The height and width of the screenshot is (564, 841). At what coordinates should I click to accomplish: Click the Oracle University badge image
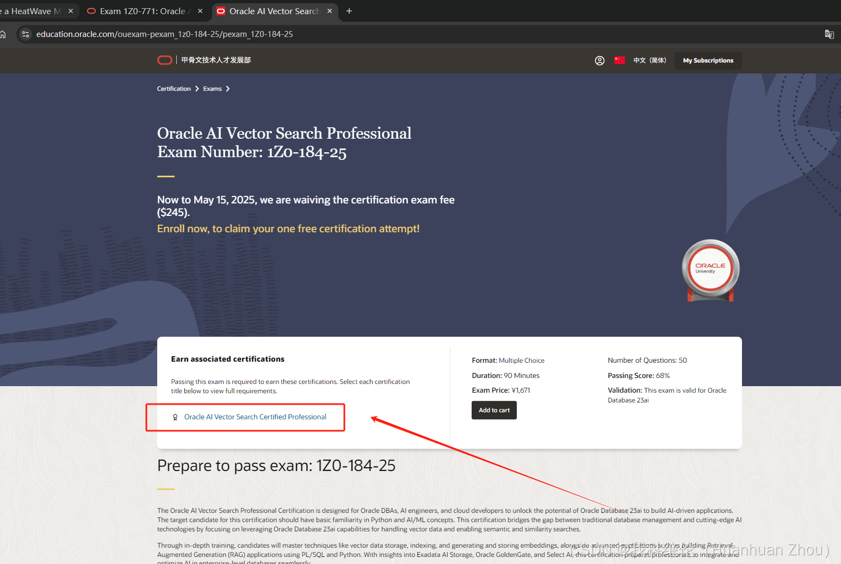coord(710,270)
